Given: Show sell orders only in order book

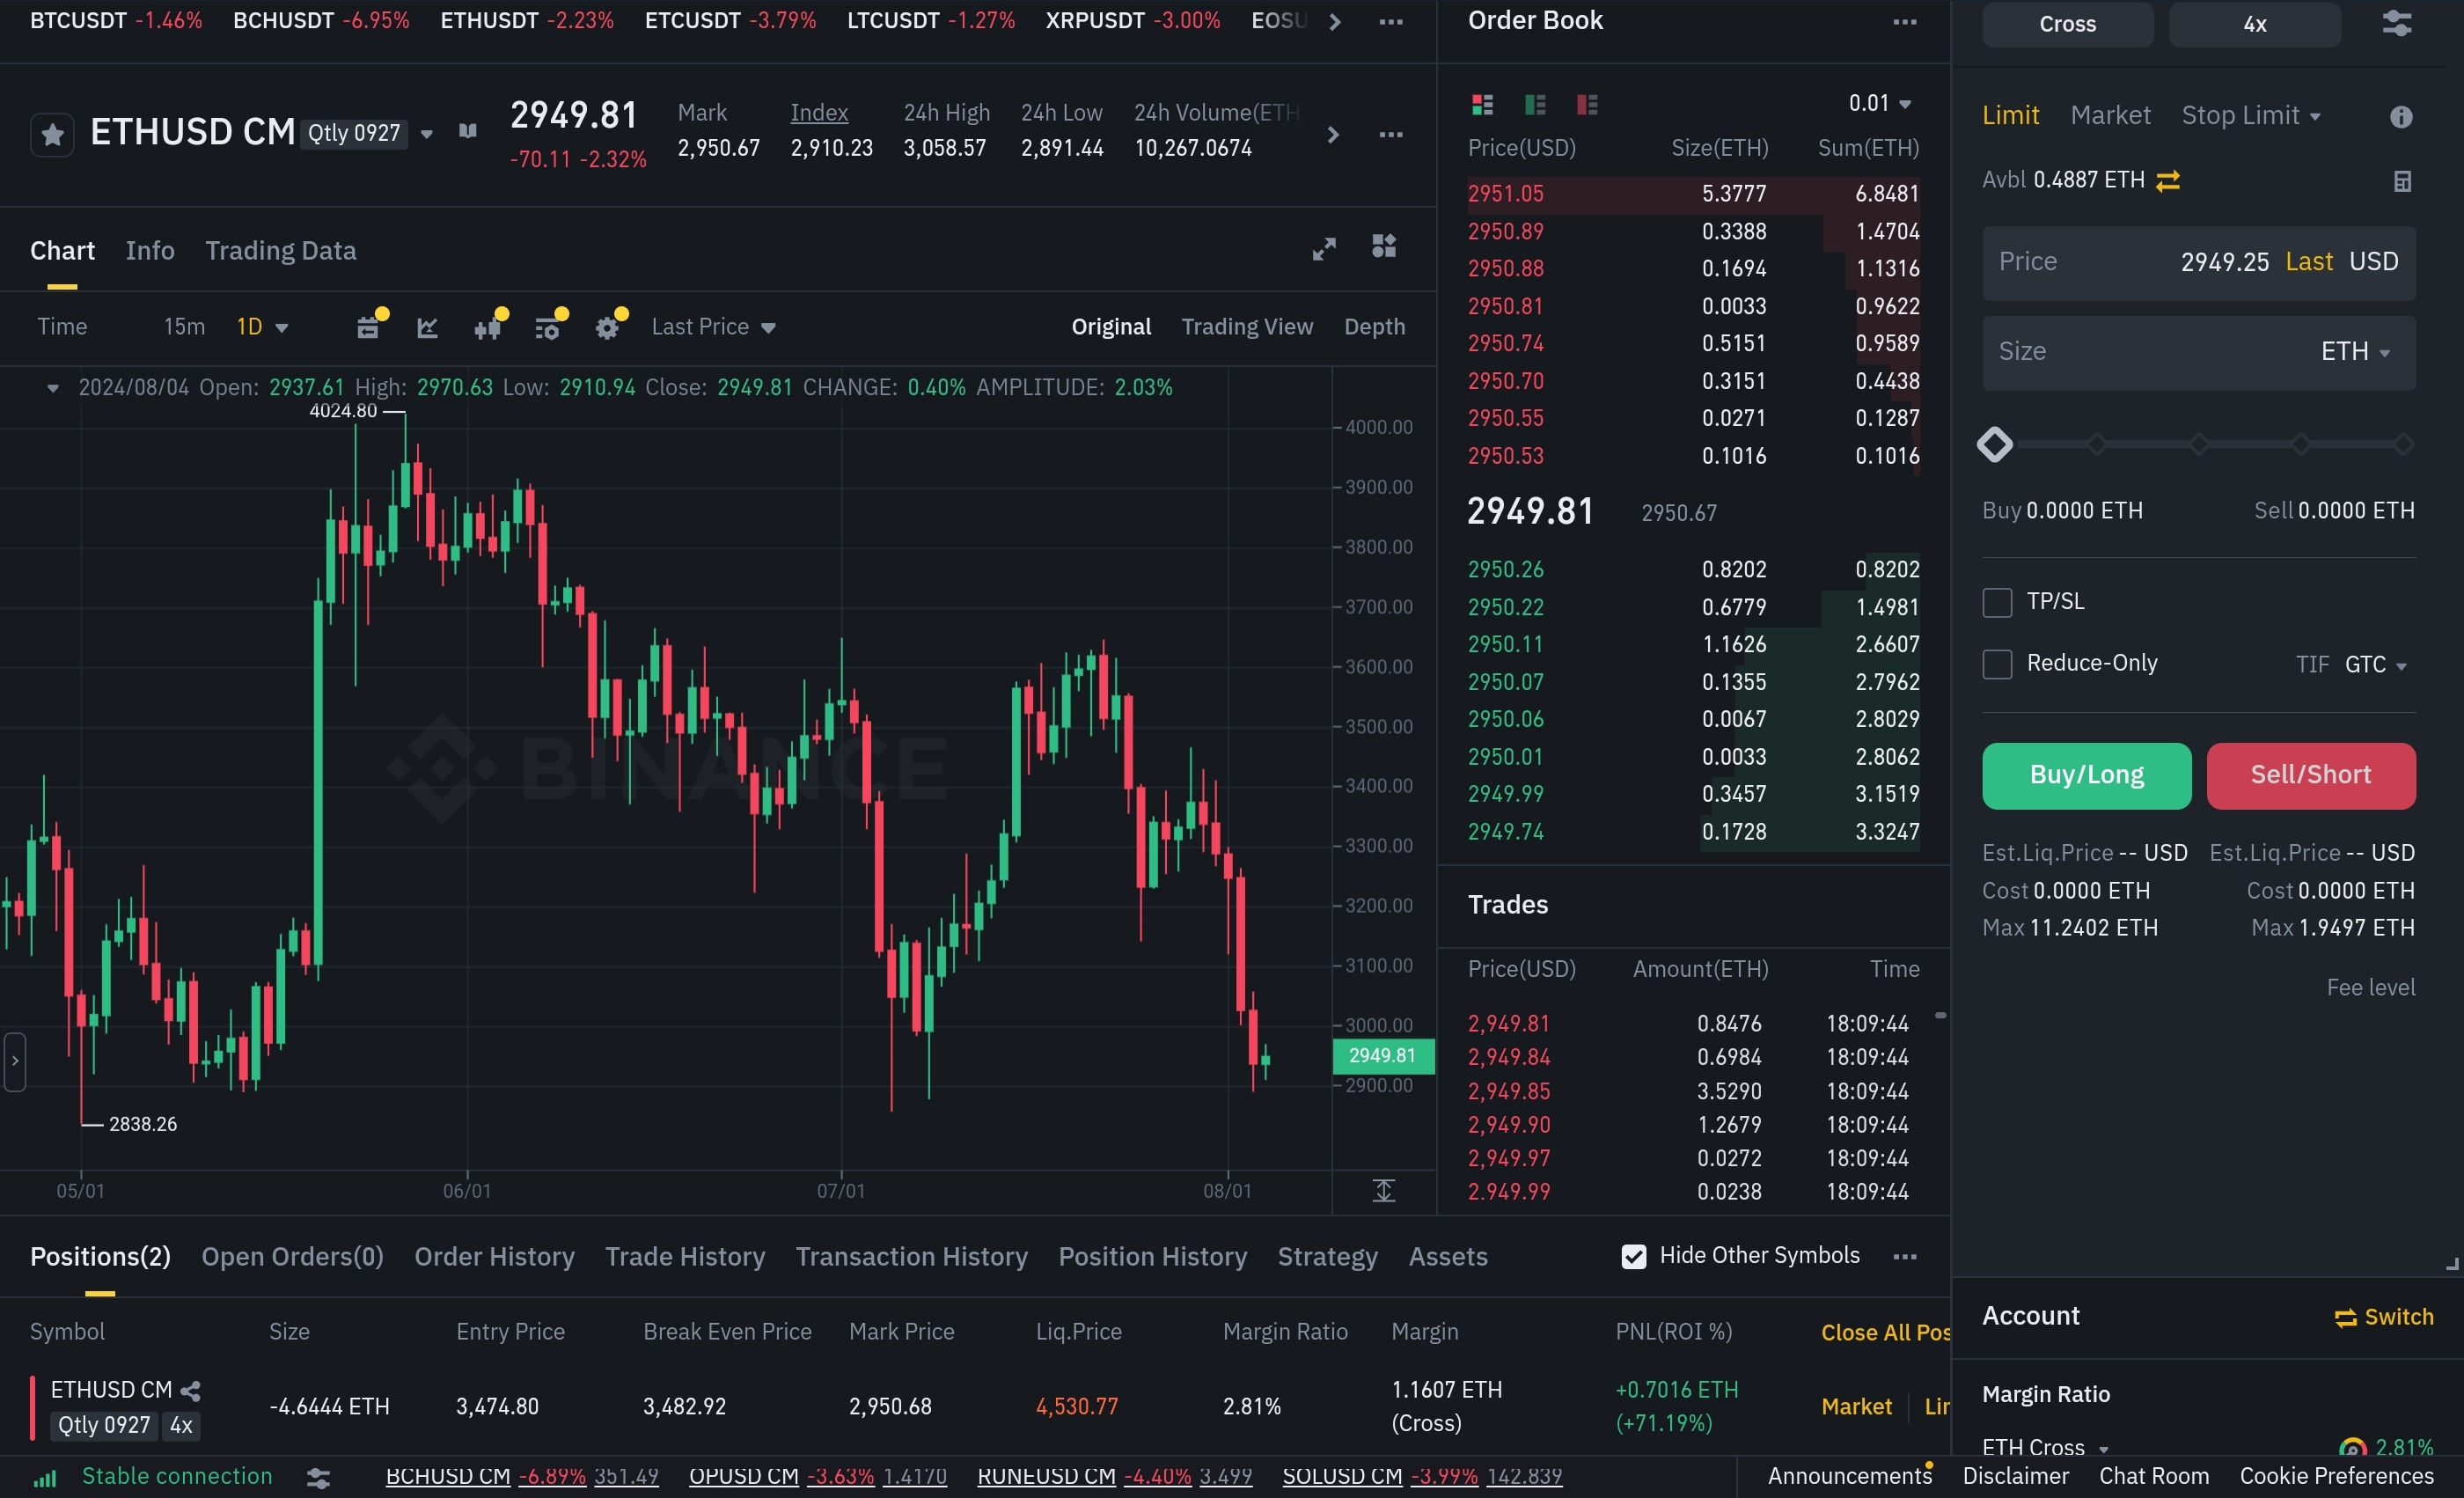Looking at the screenshot, I should [1587, 104].
